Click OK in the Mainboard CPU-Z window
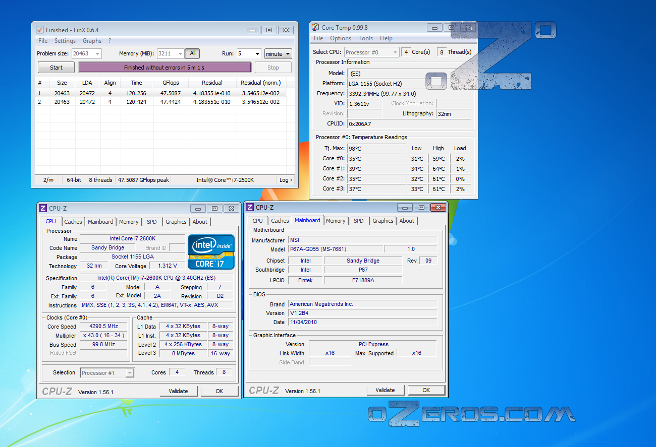This screenshot has width=656, height=447. point(426,390)
